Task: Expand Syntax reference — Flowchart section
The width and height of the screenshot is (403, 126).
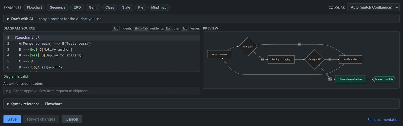Action: (x=201, y=104)
